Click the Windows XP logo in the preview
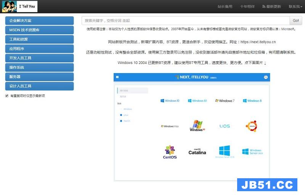Viewport: 305px width, 195px height. tap(197, 126)
